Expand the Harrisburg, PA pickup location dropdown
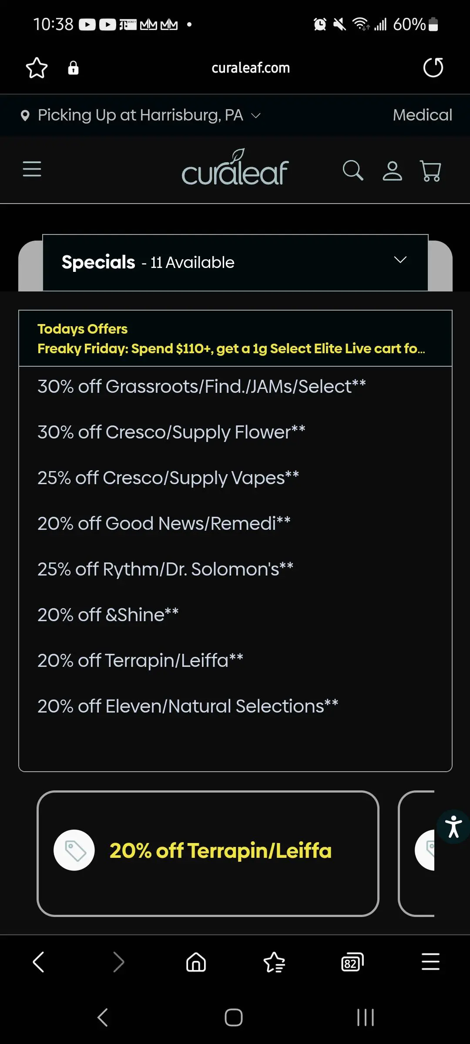 coord(141,115)
